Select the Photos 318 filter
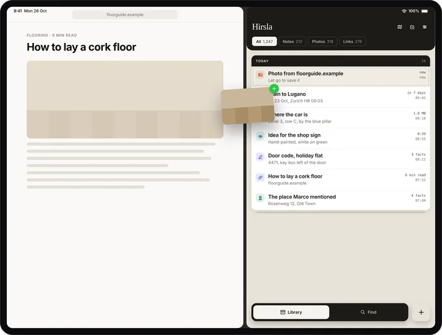This screenshot has height=335, width=442. coord(323,42)
